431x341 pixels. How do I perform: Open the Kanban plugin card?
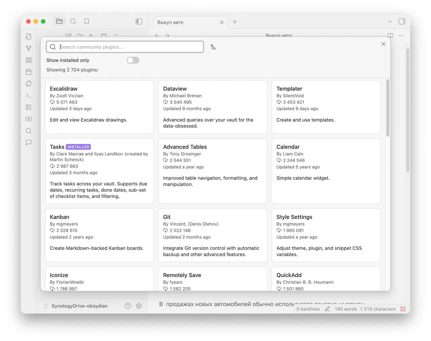[x=99, y=235]
